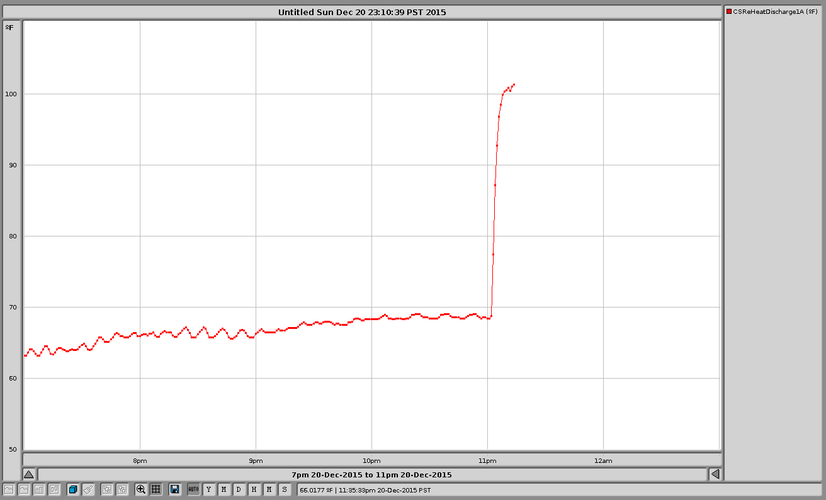
Task: Save the chart with the floppy disk icon
Action: point(175,489)
